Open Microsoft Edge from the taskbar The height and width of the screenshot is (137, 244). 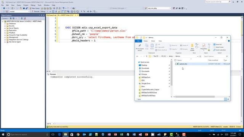[59, 134]
